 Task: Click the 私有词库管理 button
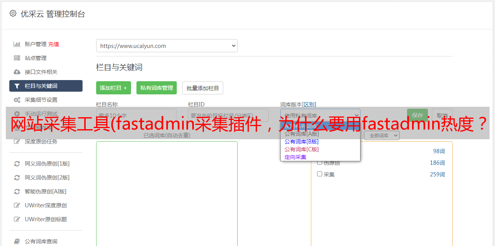pyautogui.click(x=157, y=88)
